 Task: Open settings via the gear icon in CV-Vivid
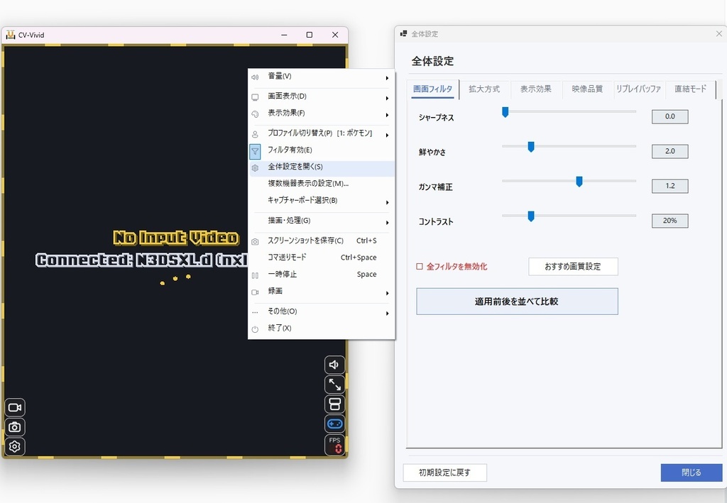tap(15, 446)
